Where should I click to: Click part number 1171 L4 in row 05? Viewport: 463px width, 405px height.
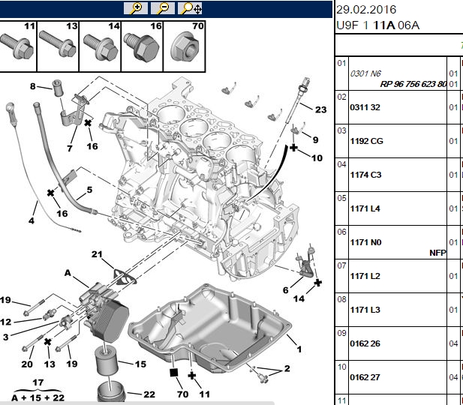pyautogui.click(x=365, y=208)
